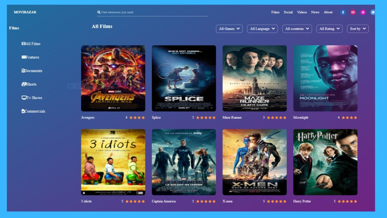Go to Films in top navigation
This screenshot has width=387, height=218.
[x=275, y=12]
